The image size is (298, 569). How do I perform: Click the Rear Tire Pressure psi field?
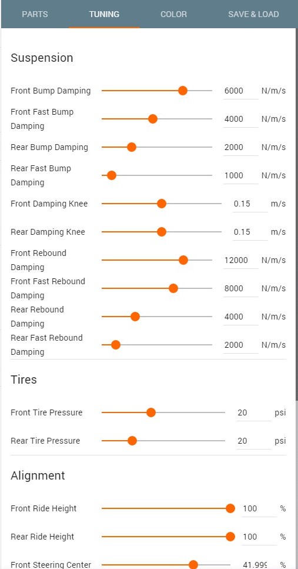click(x=253, y=441)
